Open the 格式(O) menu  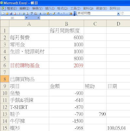pyautogui.click(x=63, y=8)
